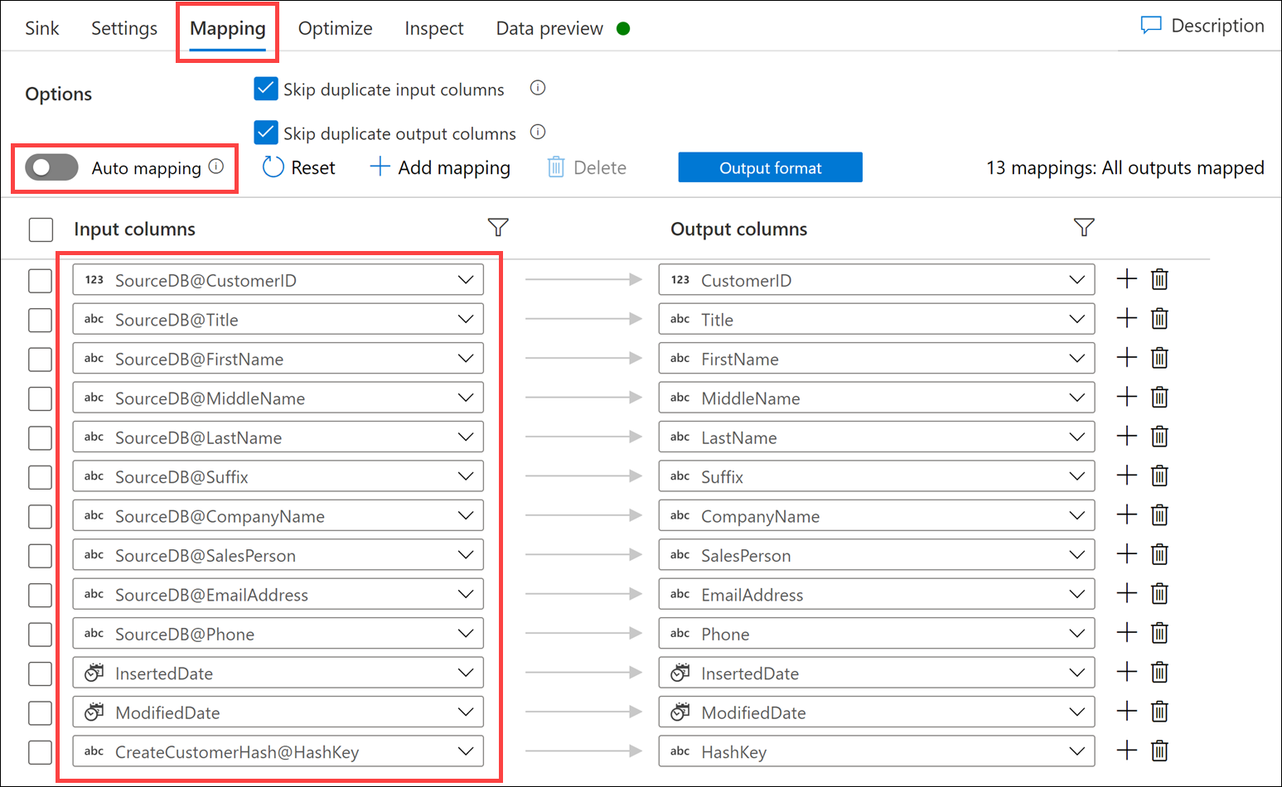Toggle the Auto mapping switch
1282x787 pixels.
tap(51, 167)
